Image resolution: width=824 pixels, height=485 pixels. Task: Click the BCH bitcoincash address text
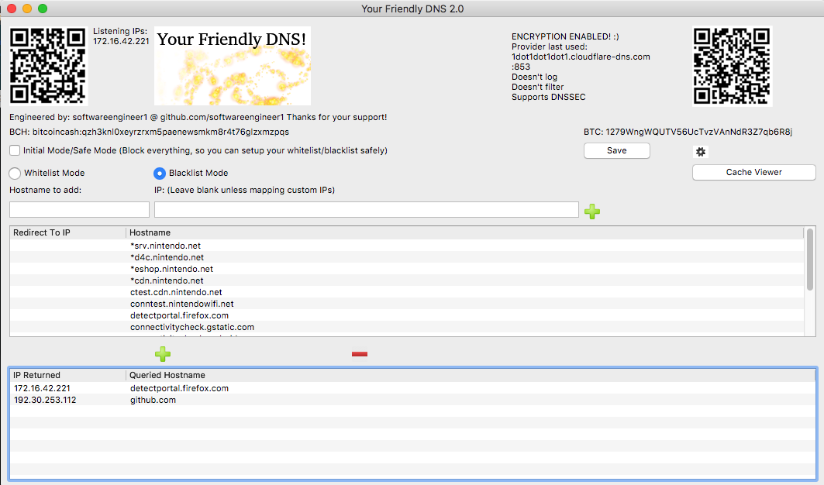coord(150,132)
